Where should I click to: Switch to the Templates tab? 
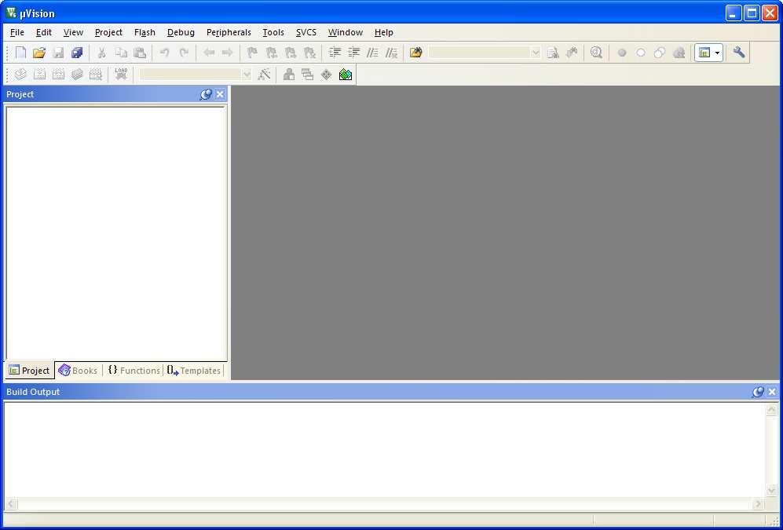click(x=194, y=371)
